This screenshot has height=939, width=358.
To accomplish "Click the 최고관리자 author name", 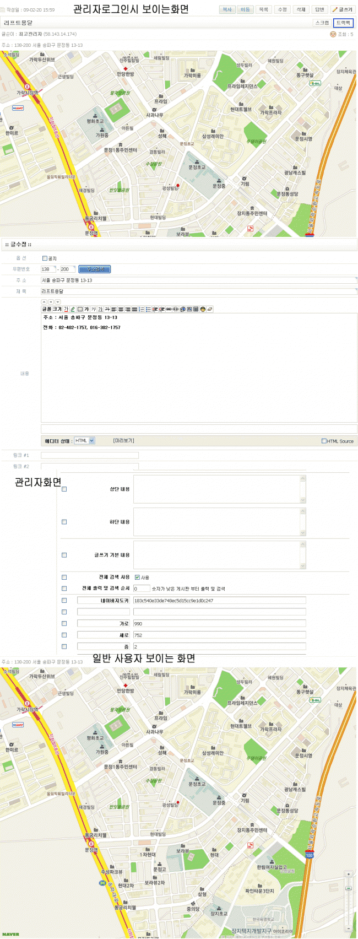I will (30, 34).
